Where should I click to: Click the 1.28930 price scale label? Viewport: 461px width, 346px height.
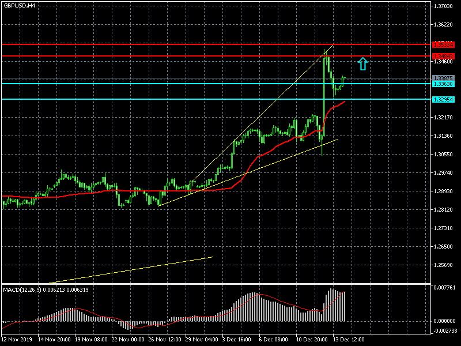(443, 191)
